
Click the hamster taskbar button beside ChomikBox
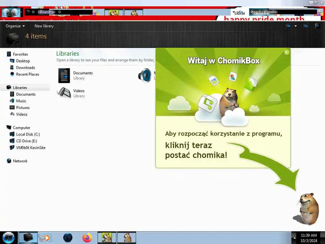[127, 238]
